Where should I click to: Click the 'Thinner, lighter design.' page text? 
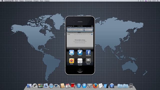click(x=80, y=40)
